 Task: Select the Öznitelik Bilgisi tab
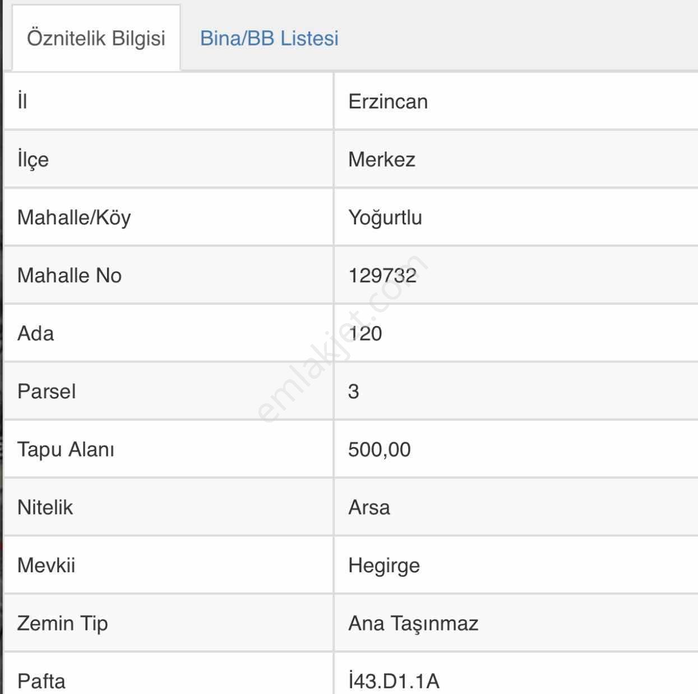(96, 38)
